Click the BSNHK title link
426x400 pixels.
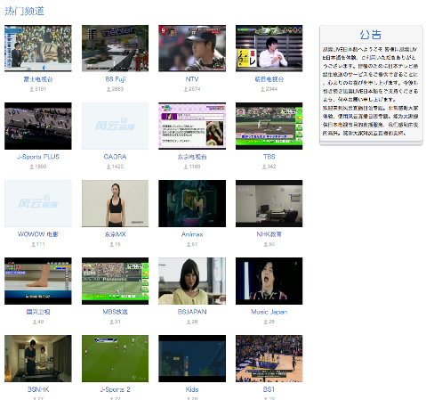[x=38, y=389]
